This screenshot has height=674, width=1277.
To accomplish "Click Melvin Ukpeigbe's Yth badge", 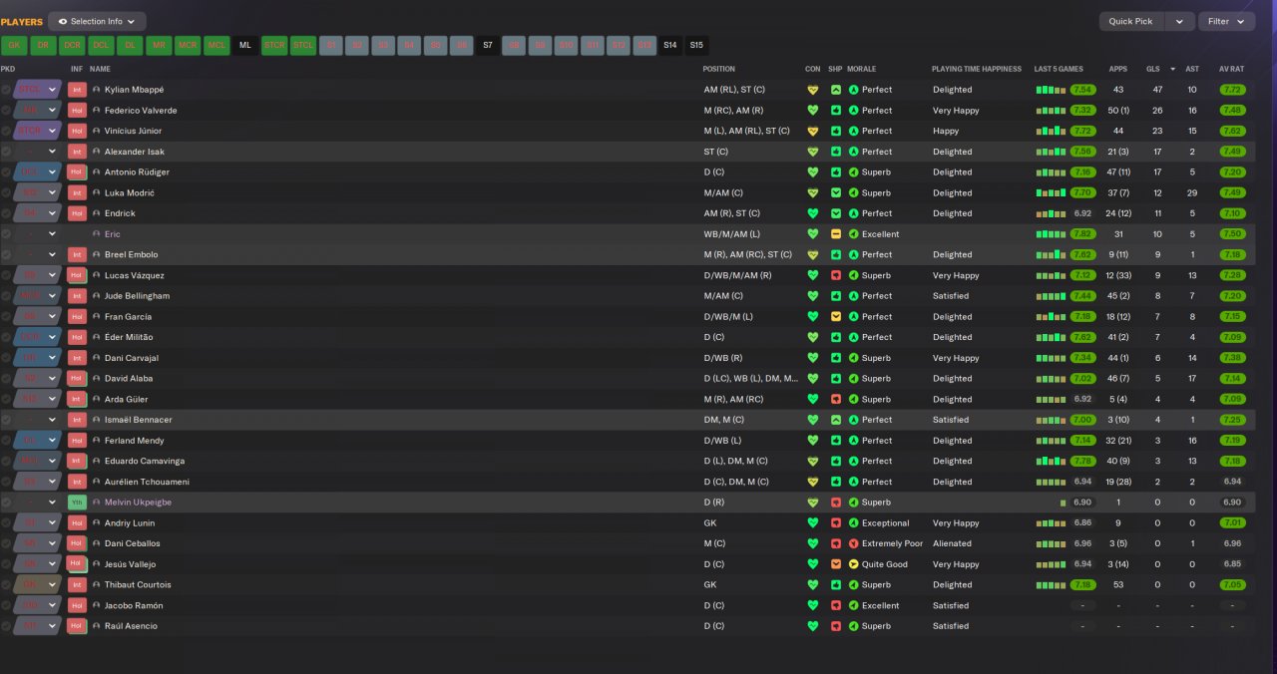I will click(77, 503).
